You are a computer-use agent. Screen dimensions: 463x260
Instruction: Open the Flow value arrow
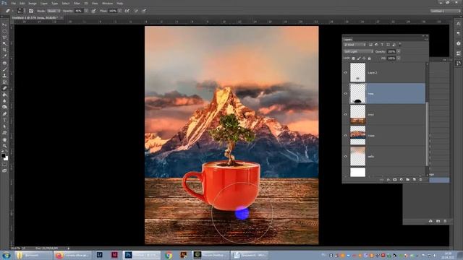119,11
